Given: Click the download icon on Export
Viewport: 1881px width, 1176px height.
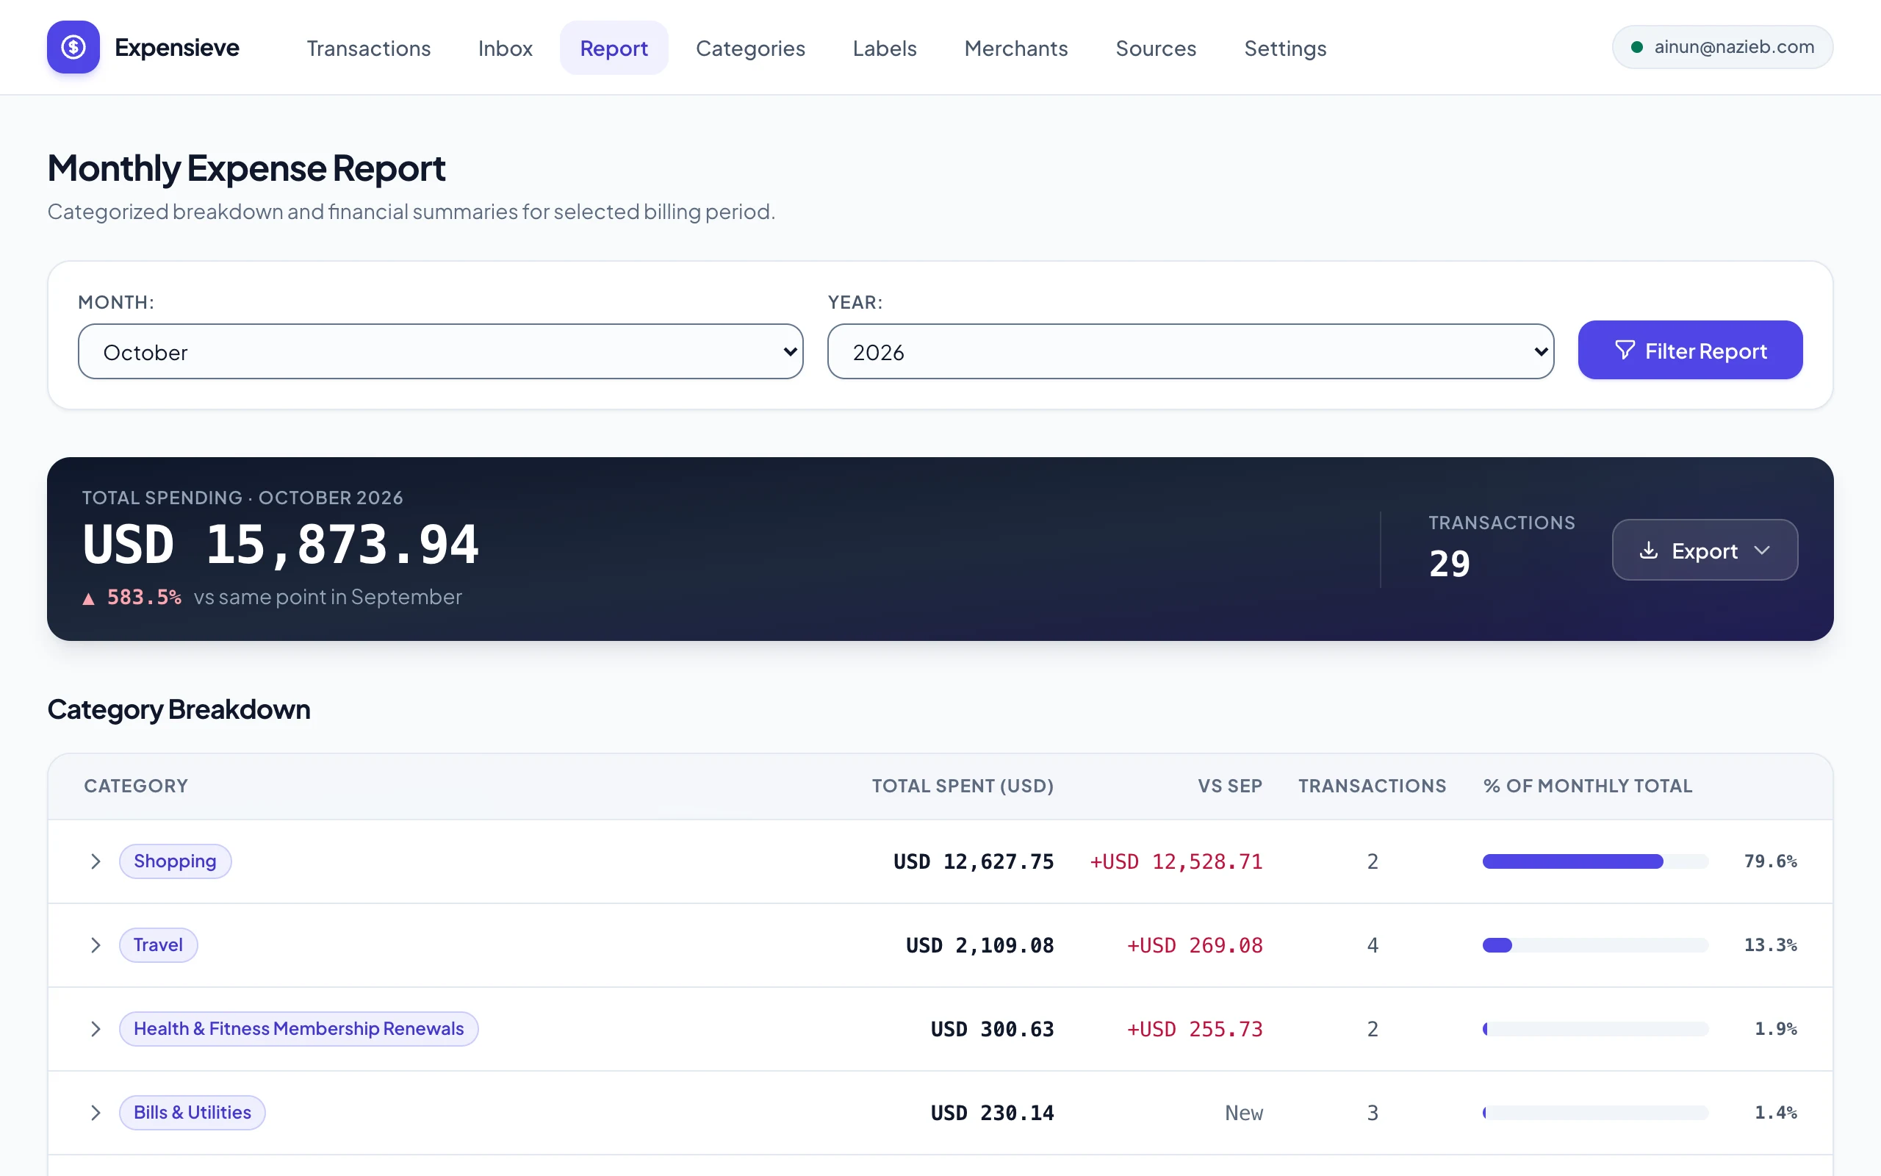Looking at the screenshot, I should pyautogui.click(x=1649, y=551).
